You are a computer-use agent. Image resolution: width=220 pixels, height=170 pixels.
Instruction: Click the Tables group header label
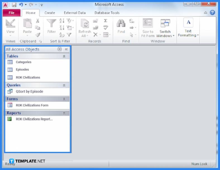click(x=12, y=56)
